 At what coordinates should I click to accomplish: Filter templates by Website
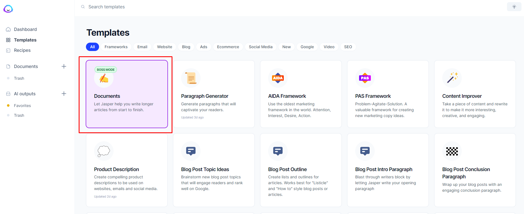[165, 47]
